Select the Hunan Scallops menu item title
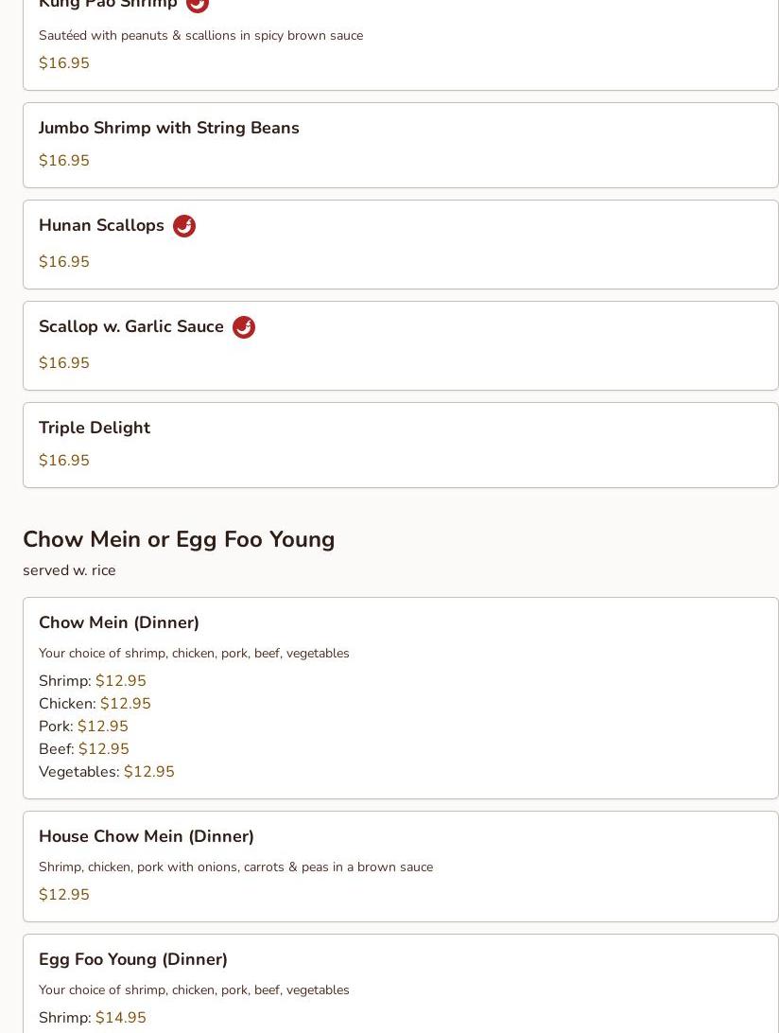Viewport: 779px width, 1033px height. pos(101,225)
